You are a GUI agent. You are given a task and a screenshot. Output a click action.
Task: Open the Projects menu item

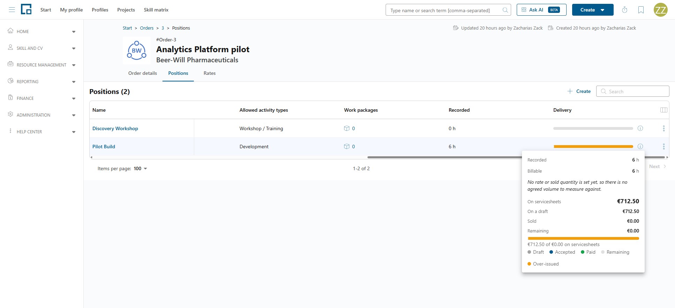click(126, 10)
